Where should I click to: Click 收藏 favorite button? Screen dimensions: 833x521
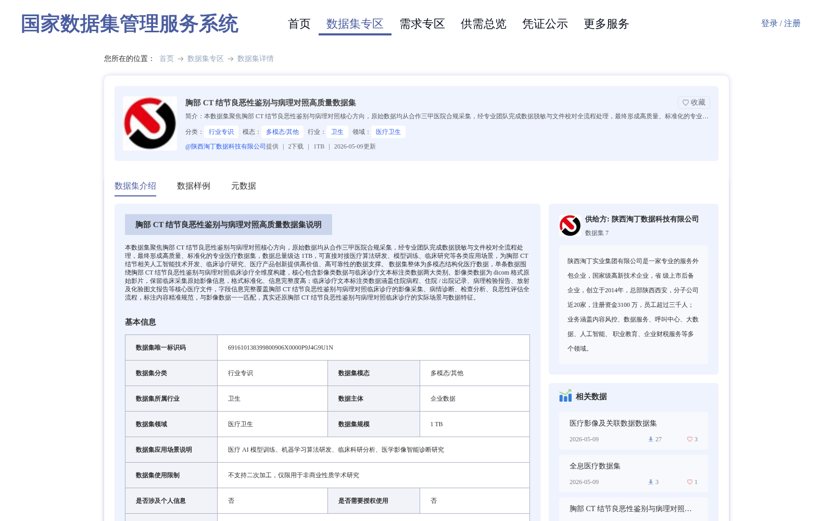[x=694, y=103]
